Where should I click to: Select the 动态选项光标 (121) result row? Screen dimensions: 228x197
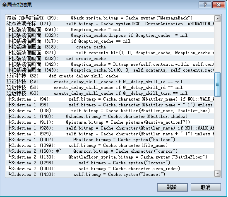click(110, 24)
